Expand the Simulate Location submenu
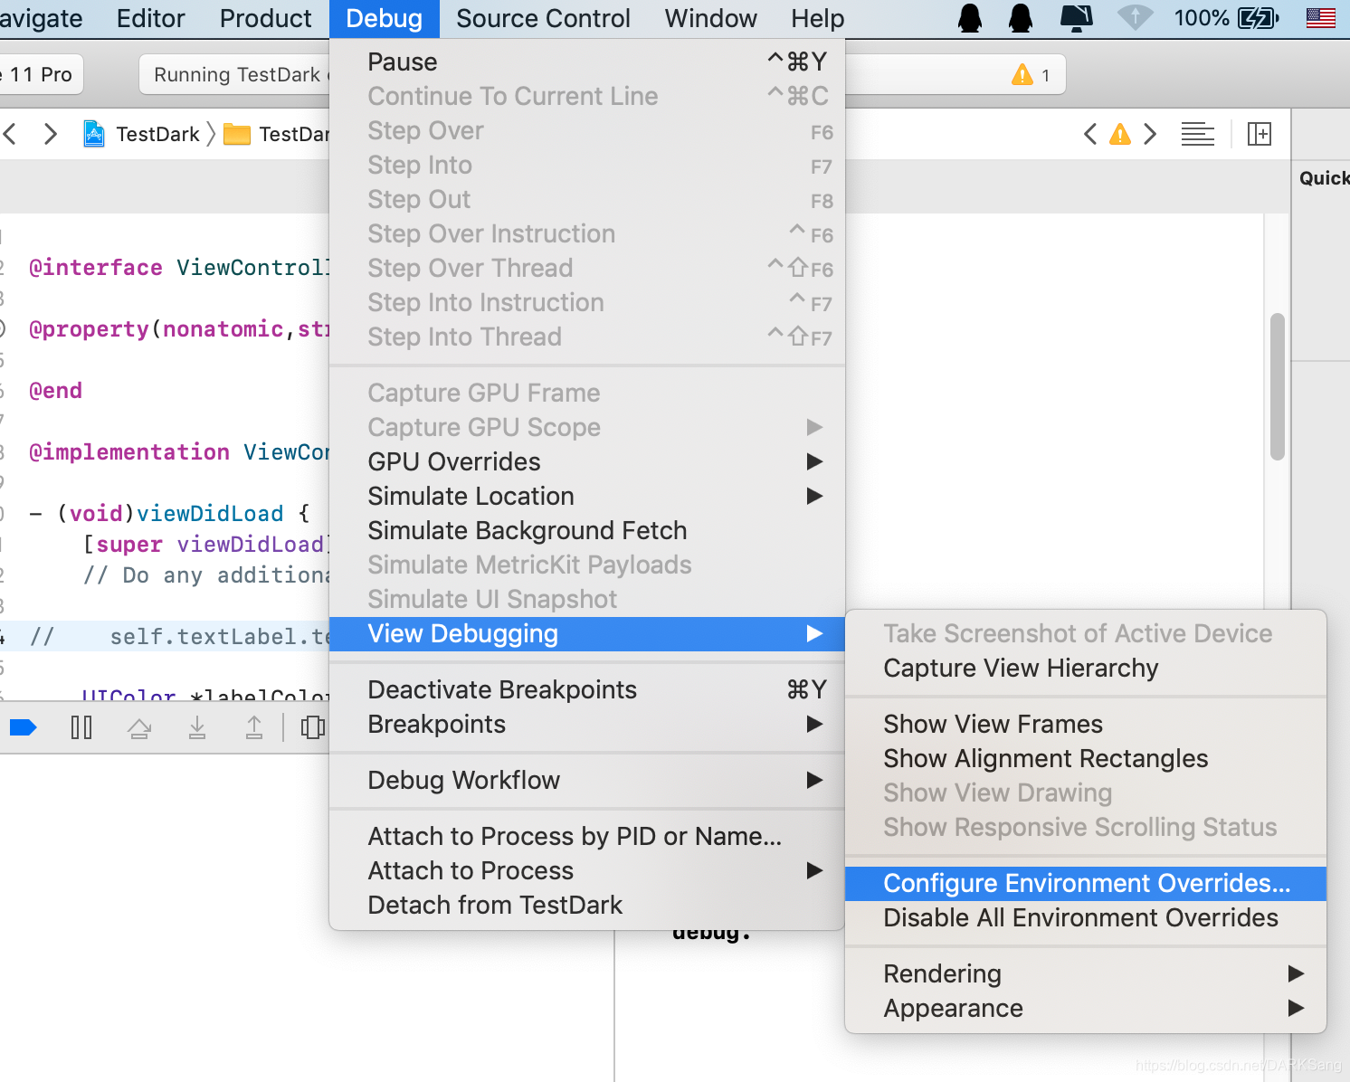 coord(587,496)
